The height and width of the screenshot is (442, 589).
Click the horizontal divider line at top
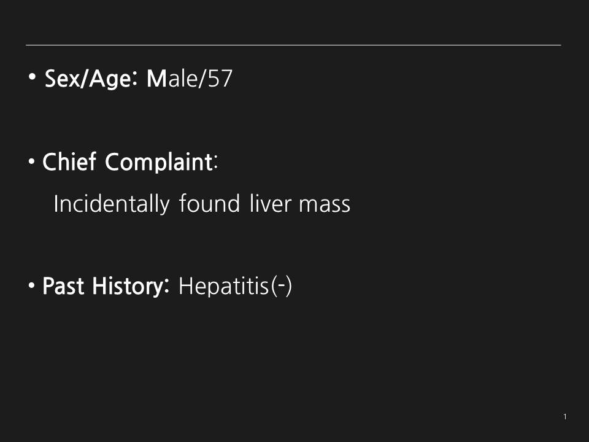tap(293, 45)
